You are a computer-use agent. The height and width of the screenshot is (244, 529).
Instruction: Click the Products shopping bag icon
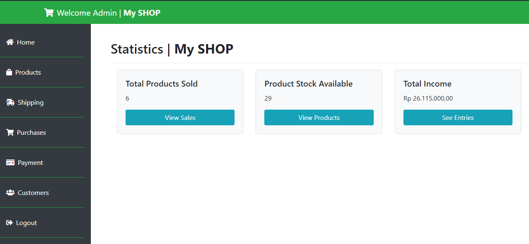(9, 72)
